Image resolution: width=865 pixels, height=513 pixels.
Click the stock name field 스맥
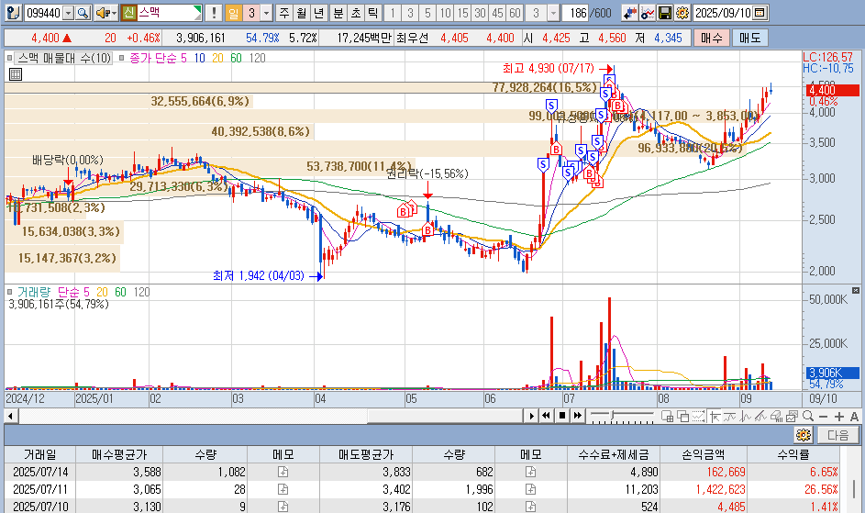[165, 13]
